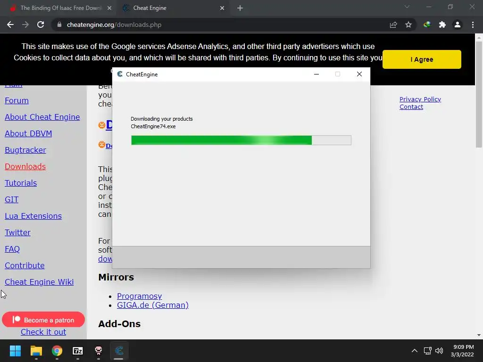483x362 pixels.
Task: Open Google Chrome from the taskbar
Action: 57,351
